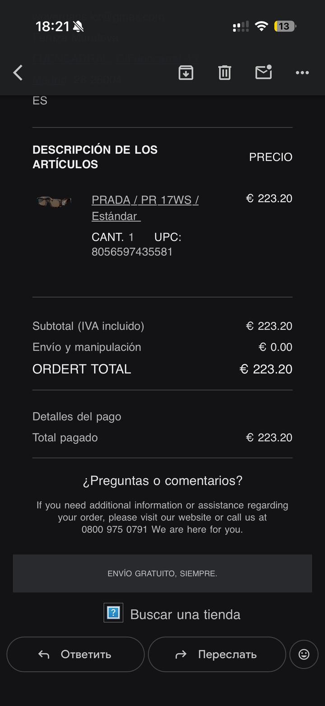This screenshot has height=706, width=325.
Task: Tap the ORDERT TOTAL amount
Action: pos(266,369)
